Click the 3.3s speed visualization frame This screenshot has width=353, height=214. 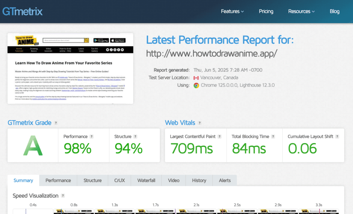point(319,211)
